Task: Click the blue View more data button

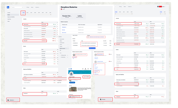Action: [x=92, y=48]
